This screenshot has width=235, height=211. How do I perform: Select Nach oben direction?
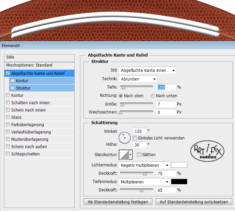pos(121,96)
